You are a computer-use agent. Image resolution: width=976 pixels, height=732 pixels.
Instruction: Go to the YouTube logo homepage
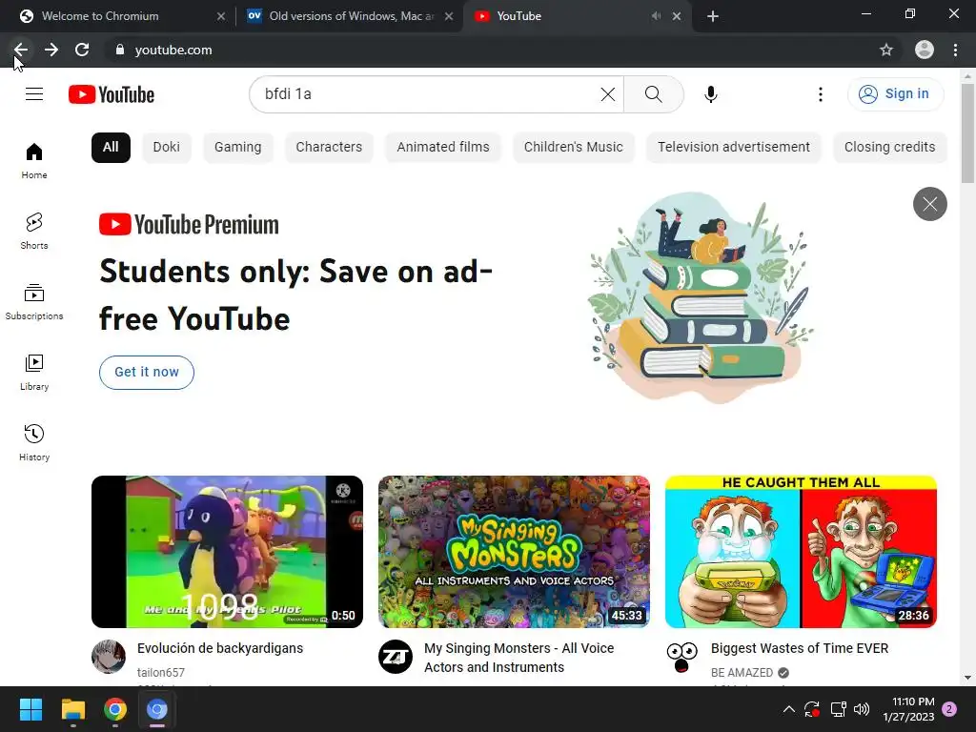(x=112, y=94)
